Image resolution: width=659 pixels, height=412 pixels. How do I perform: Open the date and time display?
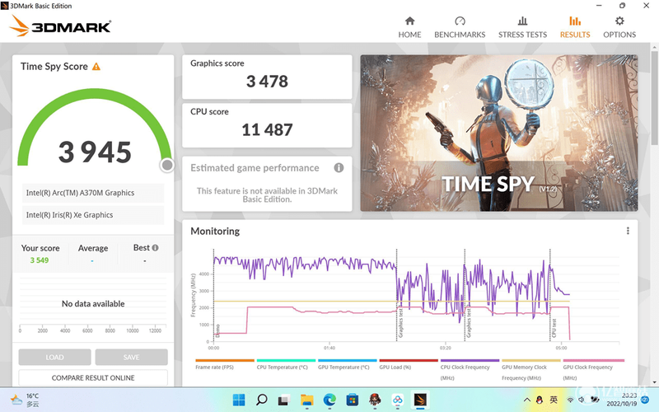pyautogui.click(x=622, y=400)
